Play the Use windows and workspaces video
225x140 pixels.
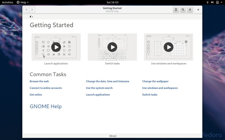(x=168, y=47)
